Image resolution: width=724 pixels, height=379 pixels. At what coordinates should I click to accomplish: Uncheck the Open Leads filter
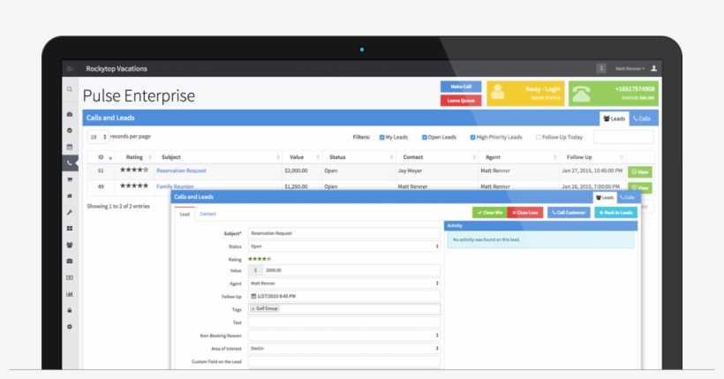[x=425, y=137]
